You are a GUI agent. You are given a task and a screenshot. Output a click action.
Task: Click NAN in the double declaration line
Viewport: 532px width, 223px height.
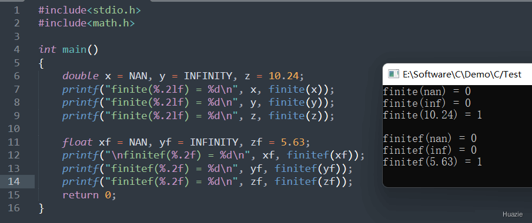[x=138, y=76]
